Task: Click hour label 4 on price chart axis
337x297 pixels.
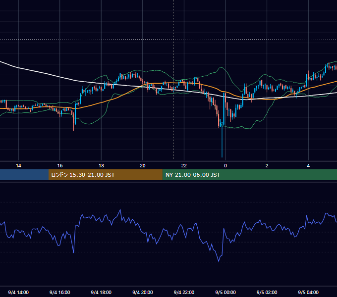Action: tap(308, 166)
